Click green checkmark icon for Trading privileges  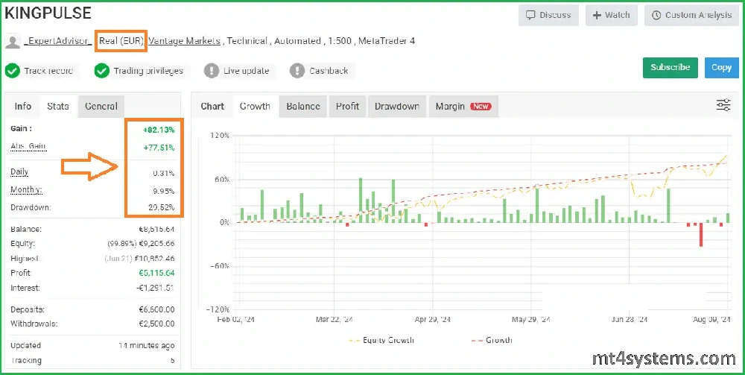coord(101,71)
